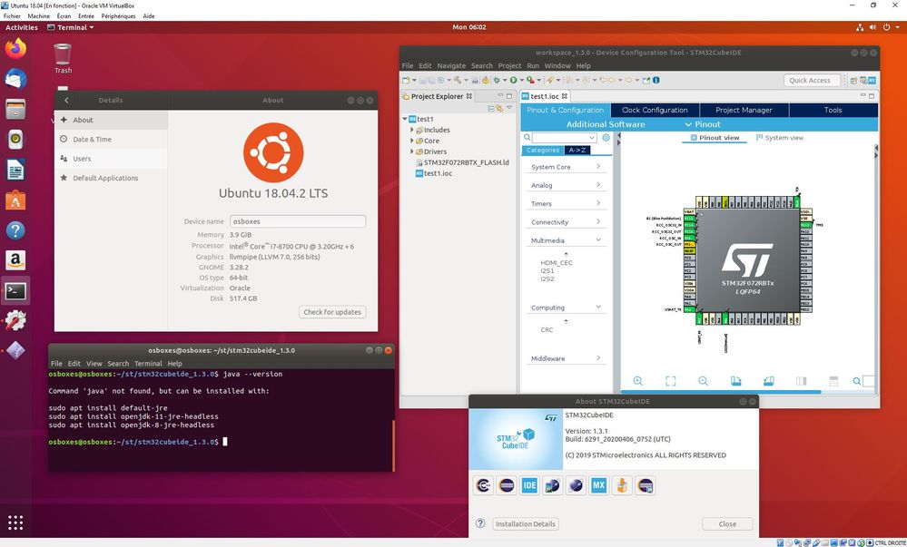Open the Search menu in the terminal window
Image resolution: width=907 pixels, height=547 pixels.
tap(118, 364)
